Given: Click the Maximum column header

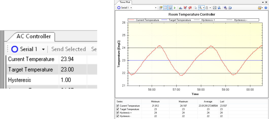Looking at the screenshot, I should (183, 101).
